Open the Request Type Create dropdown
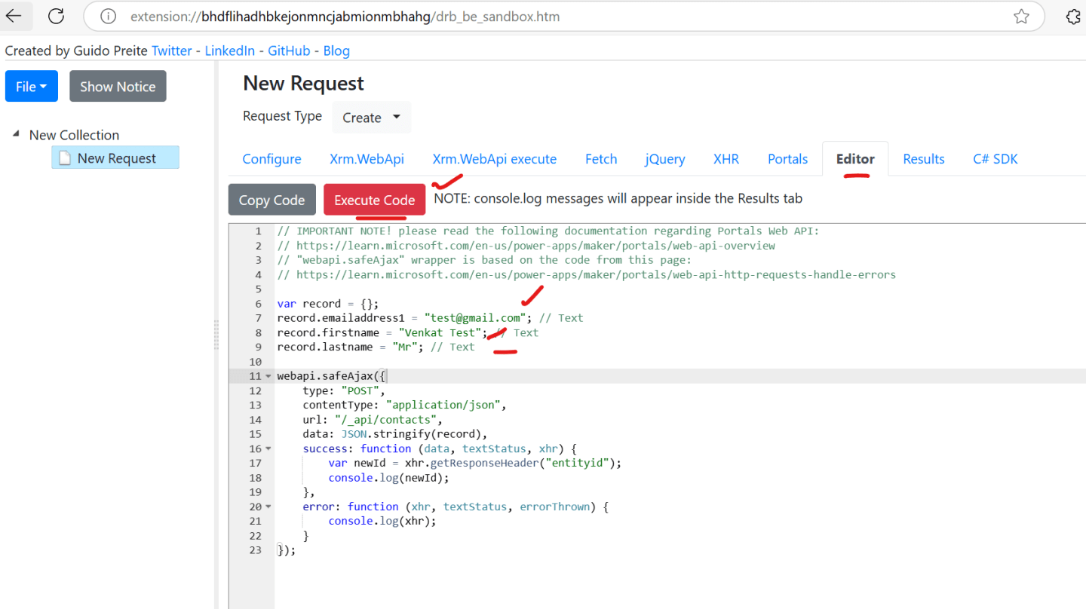The width and height of the screenshot is (1086, 609). pos(371,118)
